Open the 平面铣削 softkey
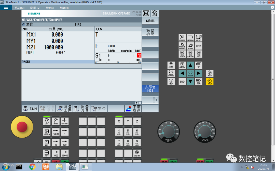275x171 pixels. [x=133, y=108]
